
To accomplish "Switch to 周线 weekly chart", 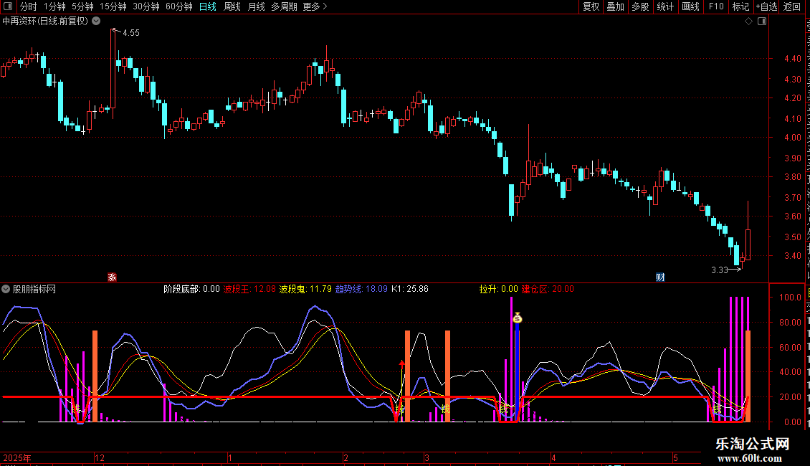I will point(232,6).
